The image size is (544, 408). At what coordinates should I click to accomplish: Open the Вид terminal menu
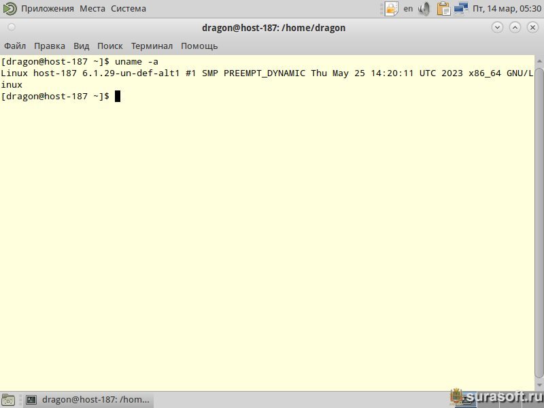coord(81,46)
